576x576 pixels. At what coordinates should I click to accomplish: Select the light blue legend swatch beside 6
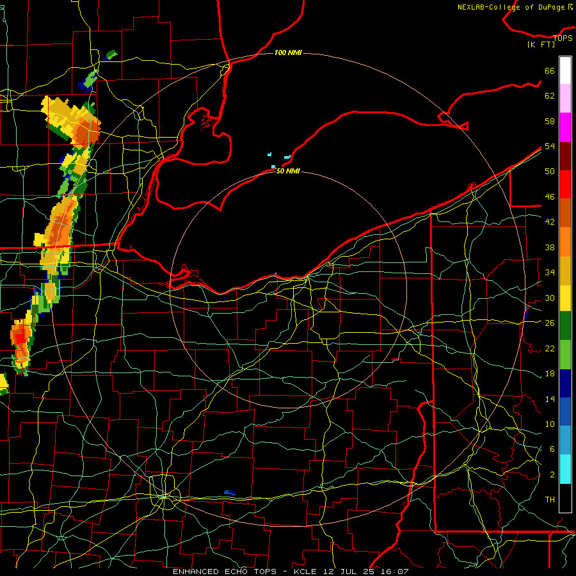tap(565, 440)
